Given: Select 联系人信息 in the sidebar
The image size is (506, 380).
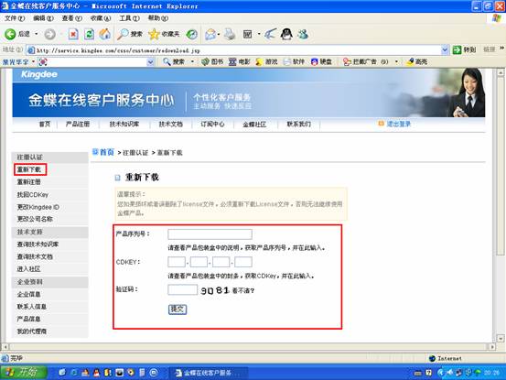Looking at the screenshot, I should (32, 307).
